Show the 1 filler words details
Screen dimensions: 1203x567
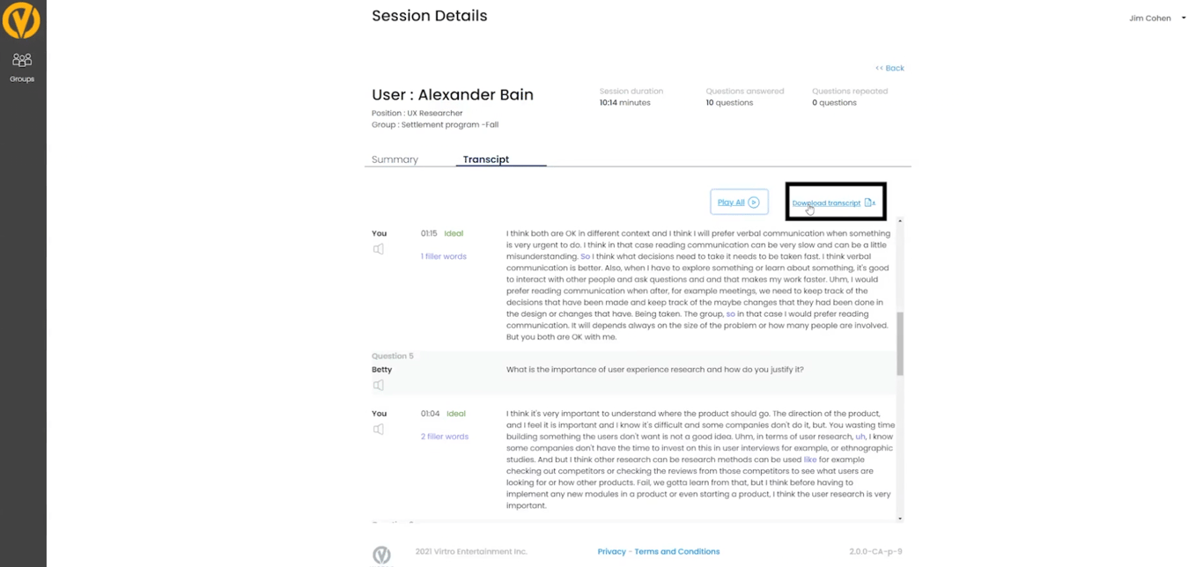444,256
